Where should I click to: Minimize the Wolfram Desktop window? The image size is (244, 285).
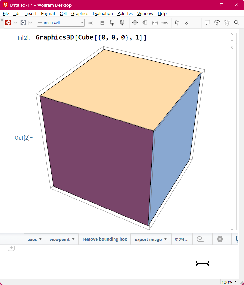pos(207,5)
